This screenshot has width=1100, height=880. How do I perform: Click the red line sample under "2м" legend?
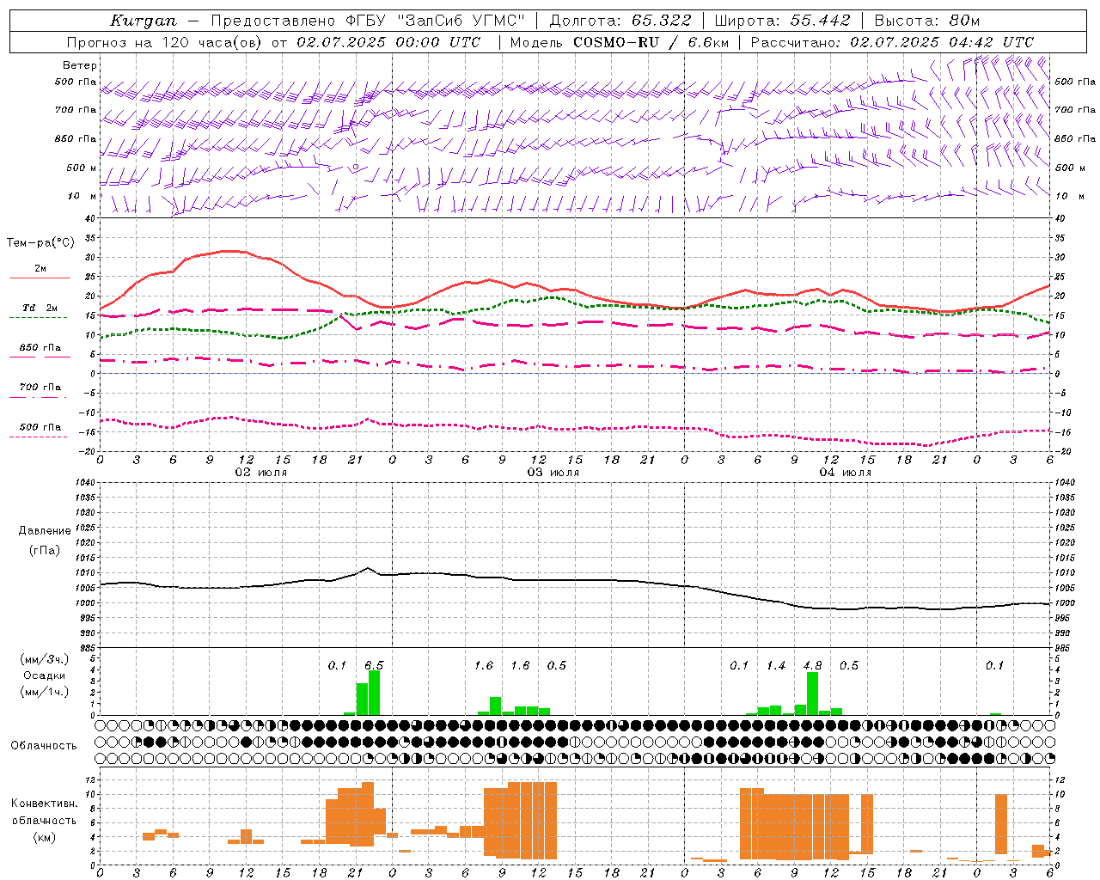(40, 278)
